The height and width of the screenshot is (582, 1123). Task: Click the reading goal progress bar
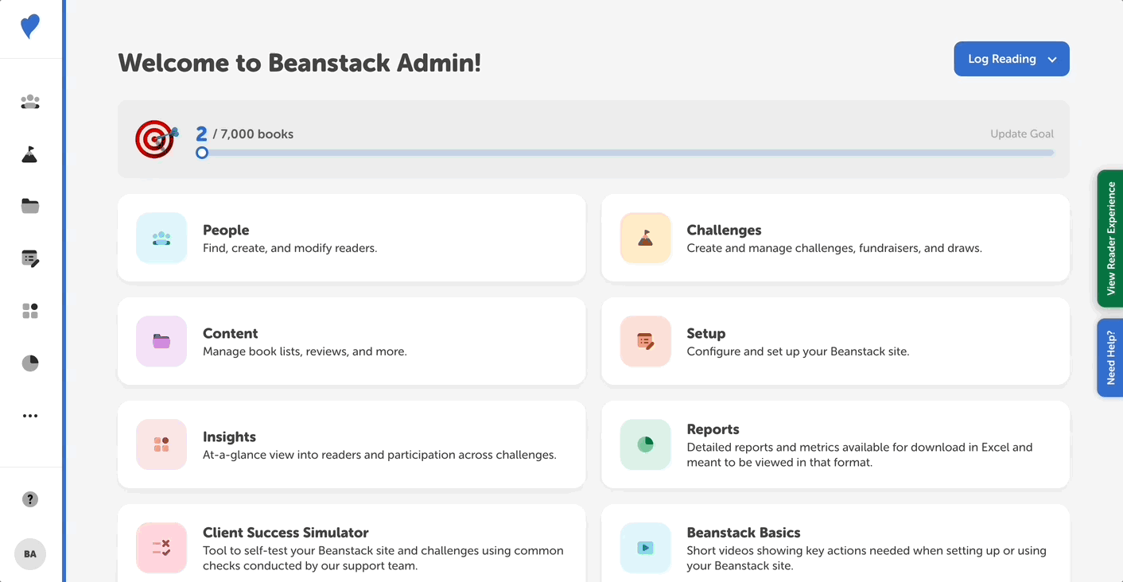(x=627, y=152)
